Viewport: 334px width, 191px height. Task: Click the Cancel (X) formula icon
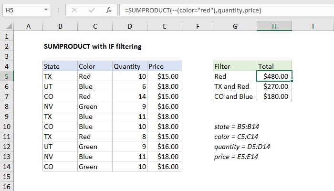74,10
